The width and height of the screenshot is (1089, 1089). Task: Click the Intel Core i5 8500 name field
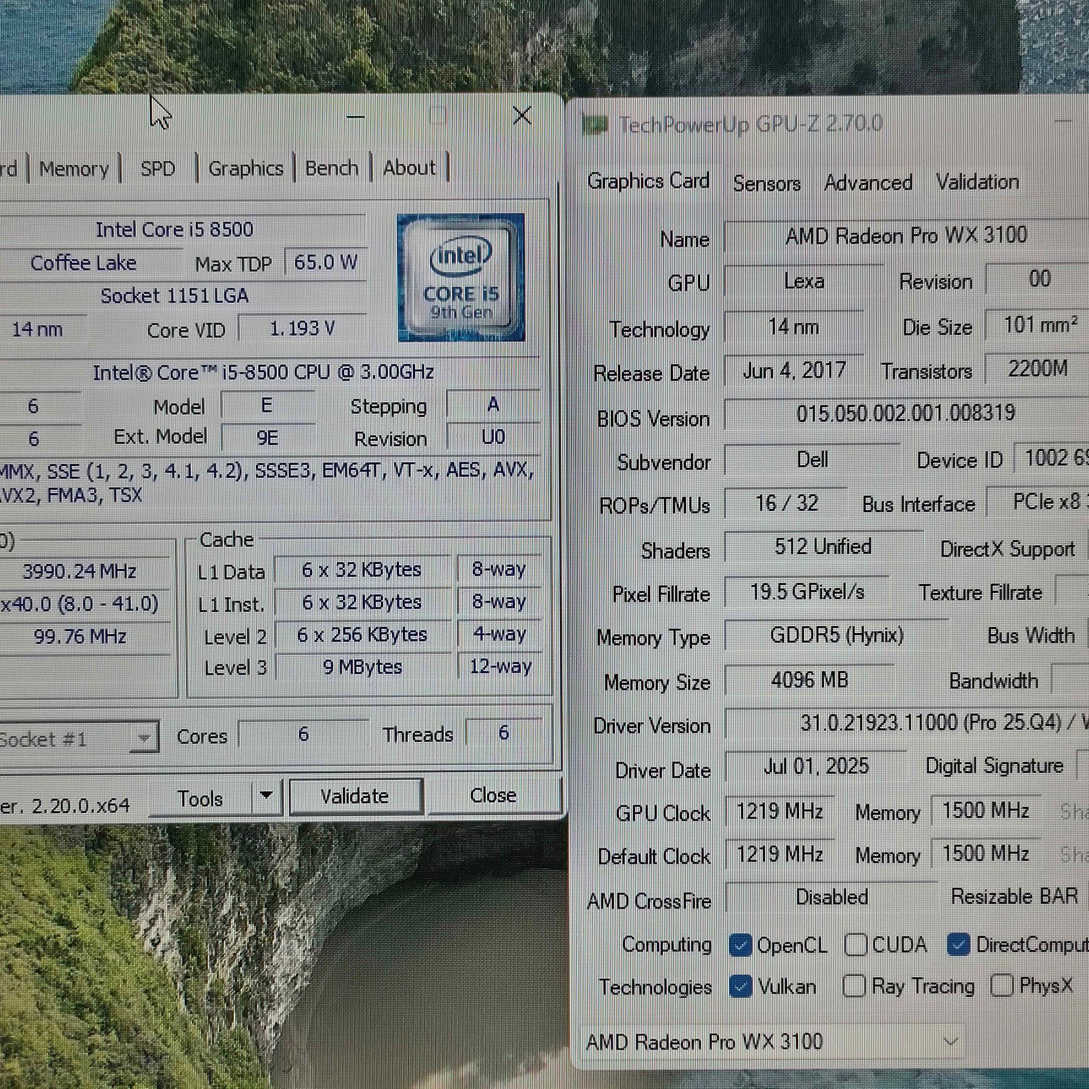tap(175, 229)
